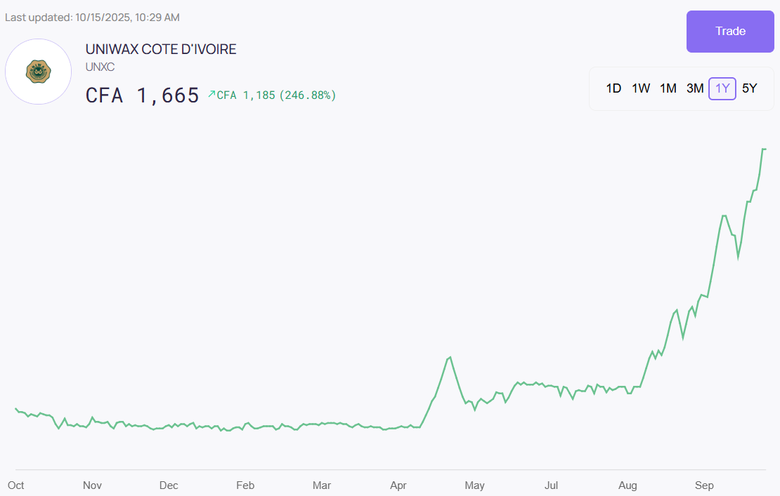Click the UNXC ticker symbol
Screen dimensions: 780x496
point(100,67)
